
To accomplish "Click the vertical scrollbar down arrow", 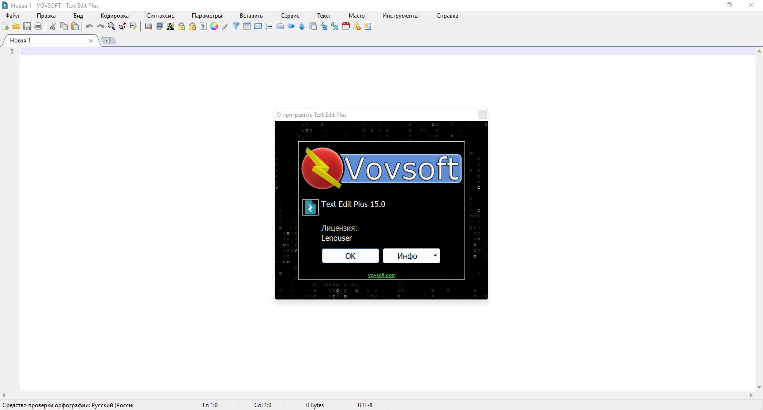I will tap(759, 387).
